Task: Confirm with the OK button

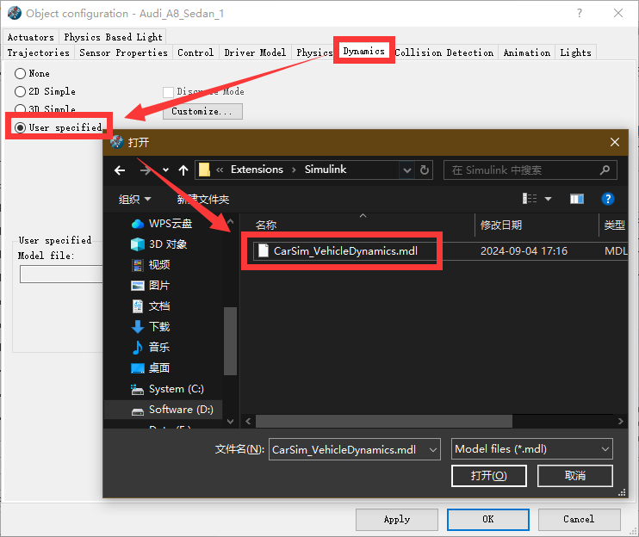Action: (x=487, y=520)
